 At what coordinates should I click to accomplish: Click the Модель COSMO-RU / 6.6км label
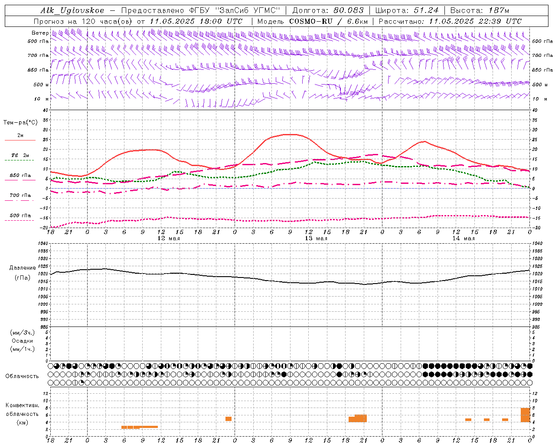point(313,21)
